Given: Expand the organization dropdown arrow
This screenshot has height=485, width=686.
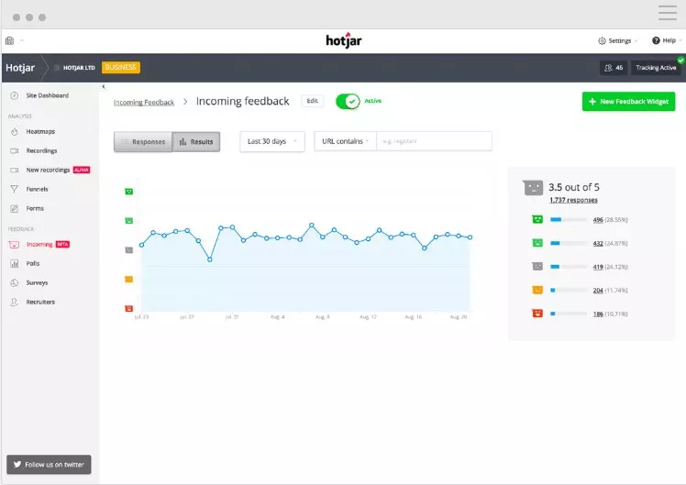Looking at the screenshot, I should (x=22, y=40).
